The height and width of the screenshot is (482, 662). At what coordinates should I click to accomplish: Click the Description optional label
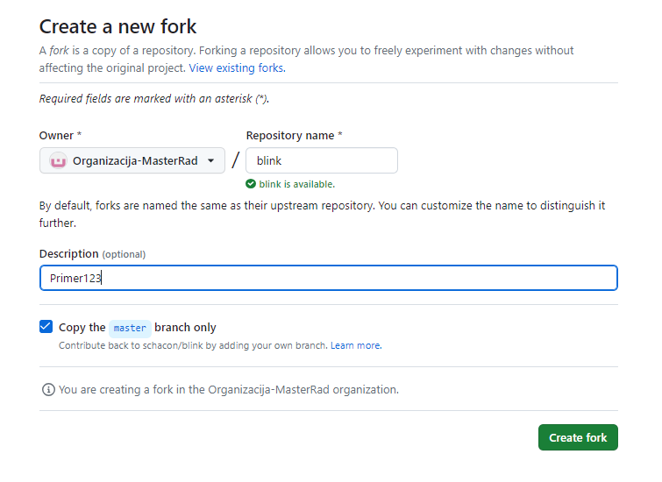(92, 254)
